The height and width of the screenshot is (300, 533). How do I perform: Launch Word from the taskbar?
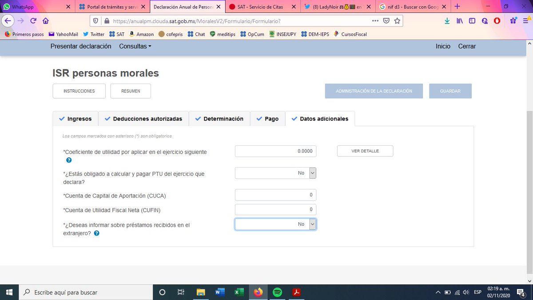220,292
